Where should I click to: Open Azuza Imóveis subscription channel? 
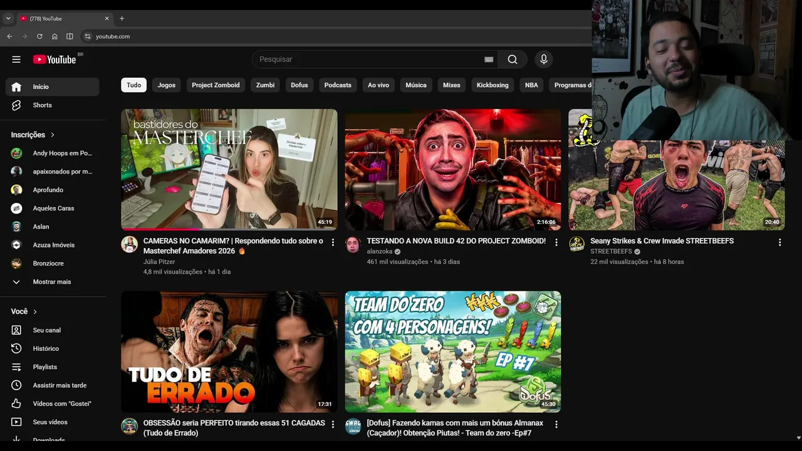[x=53, y=245]
